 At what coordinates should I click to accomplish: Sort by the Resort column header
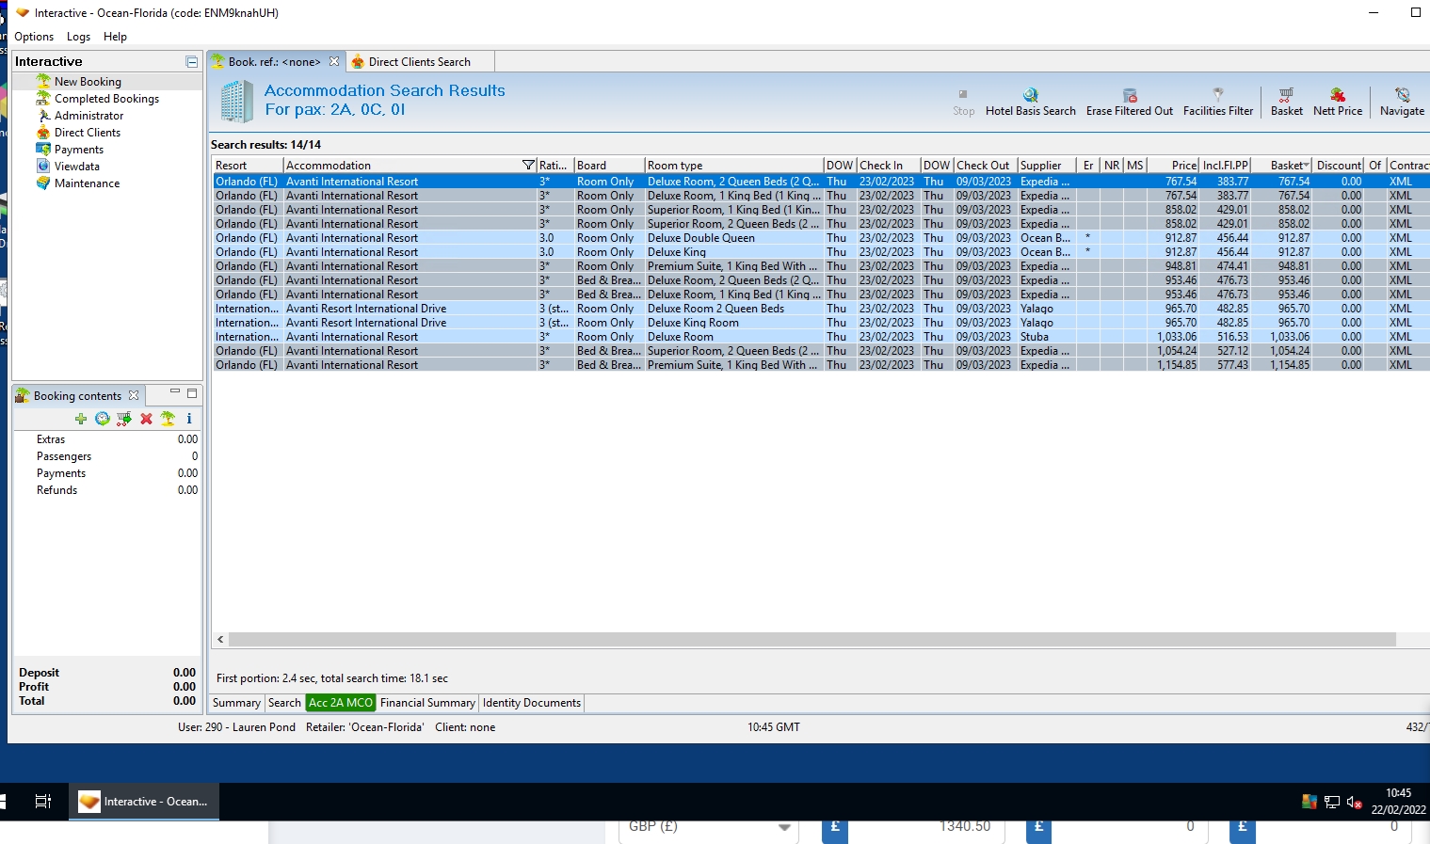(247, 166)
